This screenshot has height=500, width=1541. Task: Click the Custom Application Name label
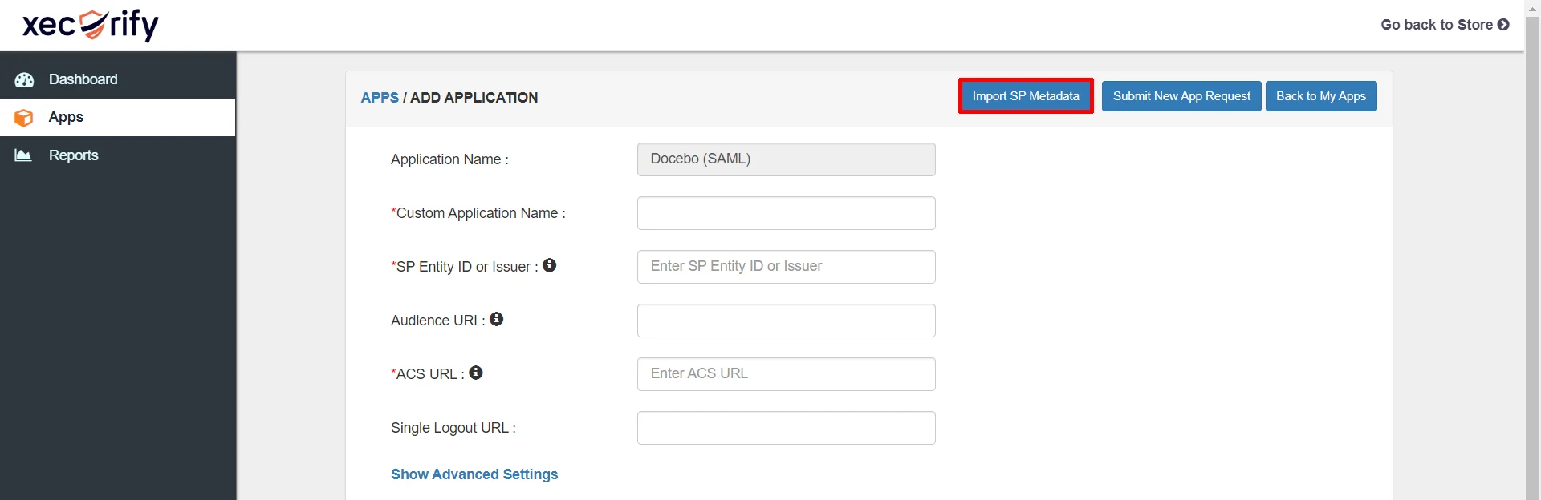pos(478,213)
